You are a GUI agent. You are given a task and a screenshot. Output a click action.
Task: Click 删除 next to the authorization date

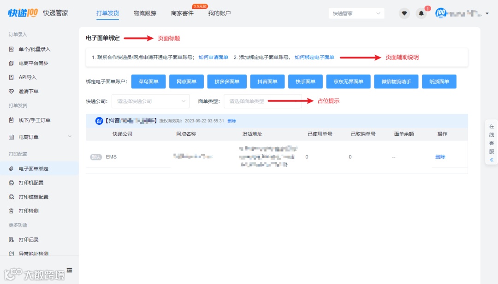231,121
